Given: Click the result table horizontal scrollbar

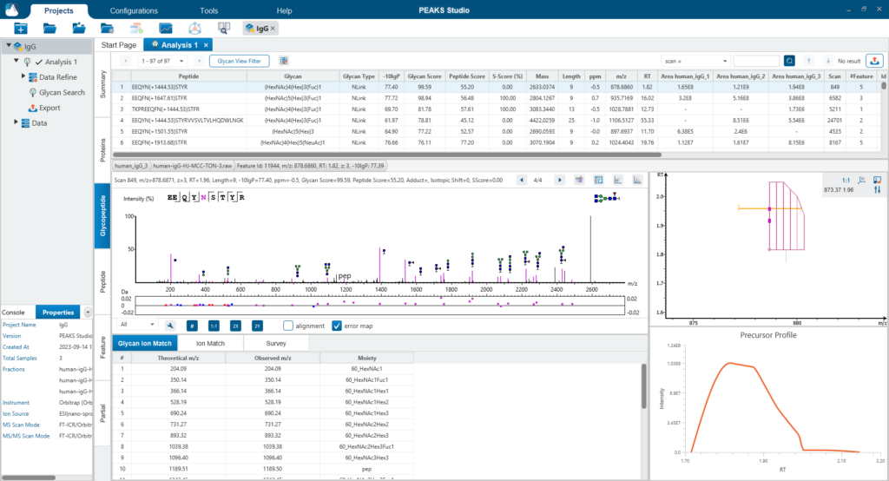Looking at the screenshot, I should [x=386, y=155].
